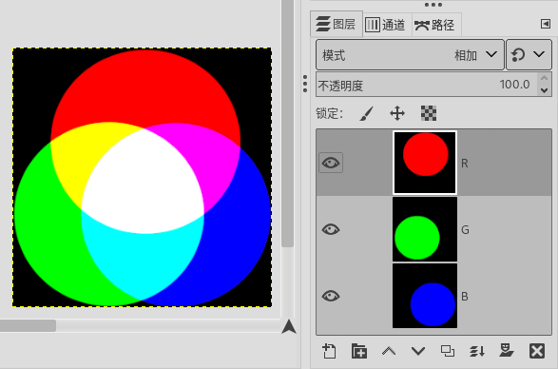
Task: Toggle lock alpha channel checkerboard icon
Action: tap(429, 113)
